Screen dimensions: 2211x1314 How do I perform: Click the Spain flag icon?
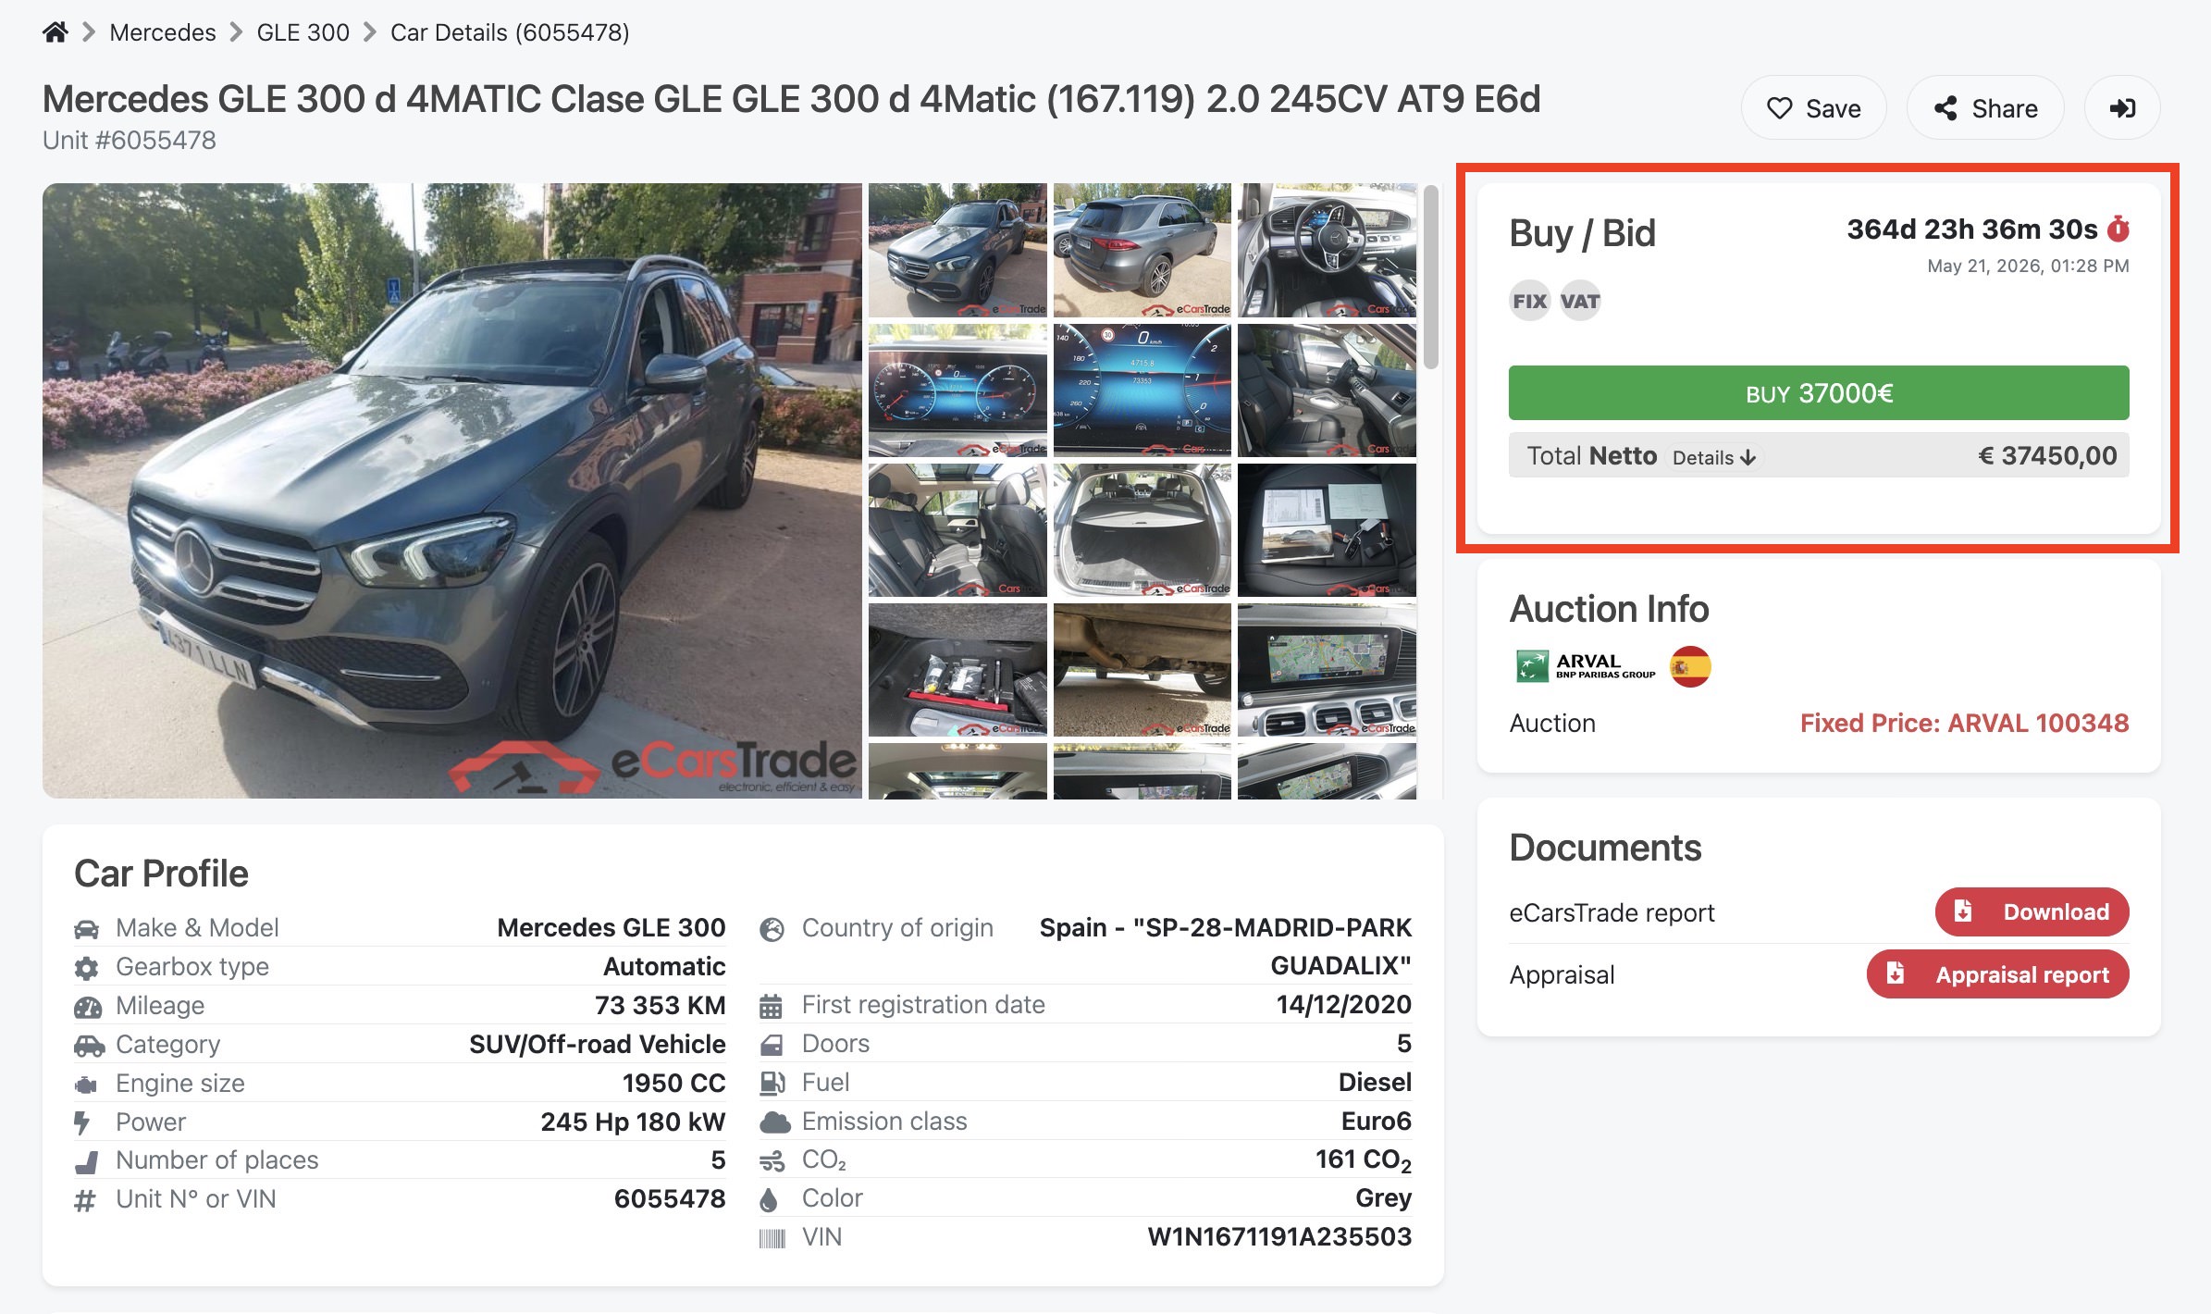(1690, 666)
